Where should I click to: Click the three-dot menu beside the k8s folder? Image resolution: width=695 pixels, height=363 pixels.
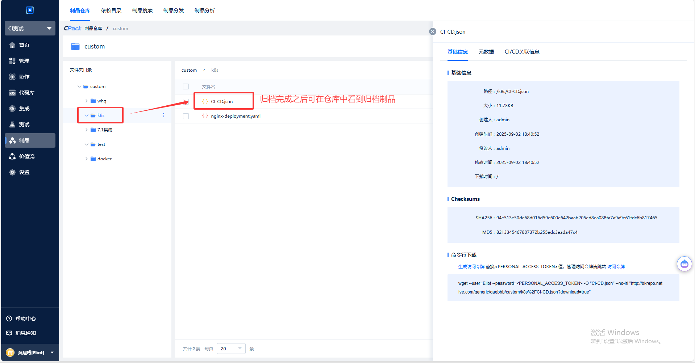pos(163,115)
